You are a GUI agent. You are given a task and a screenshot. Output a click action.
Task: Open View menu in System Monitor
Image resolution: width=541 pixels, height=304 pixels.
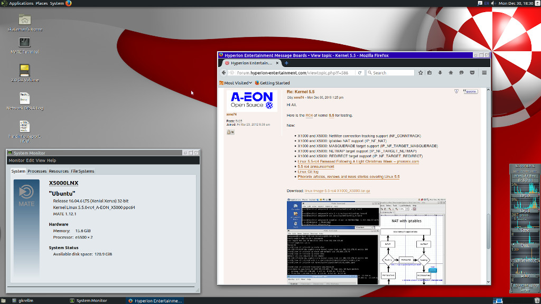[x=40, y=160]
